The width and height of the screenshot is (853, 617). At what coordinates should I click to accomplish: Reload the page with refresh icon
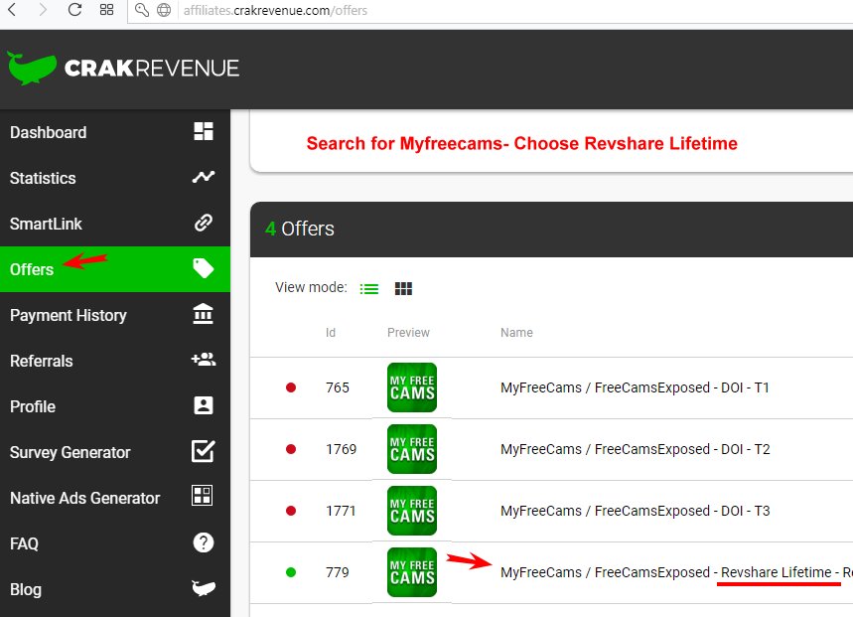pos(75,9)
